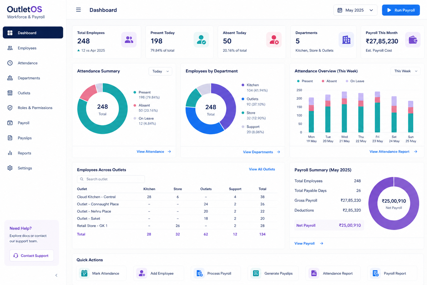
Task: Open the View Departments link
Action: (262, 152)
